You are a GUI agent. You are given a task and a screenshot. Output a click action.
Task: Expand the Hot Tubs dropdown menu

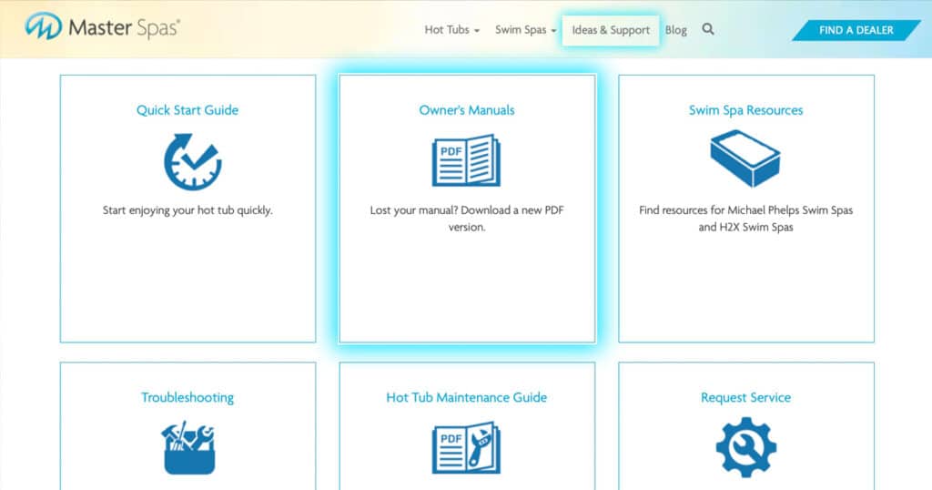point(451,30)
